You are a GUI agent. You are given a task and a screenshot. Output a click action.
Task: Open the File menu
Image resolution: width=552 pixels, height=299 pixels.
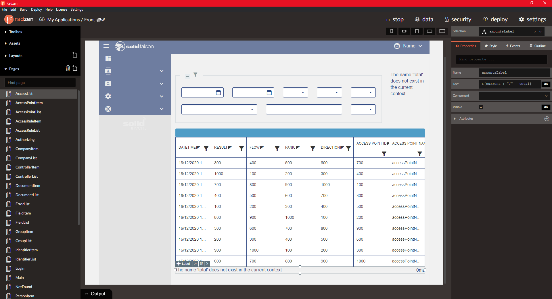pos(4,9)
